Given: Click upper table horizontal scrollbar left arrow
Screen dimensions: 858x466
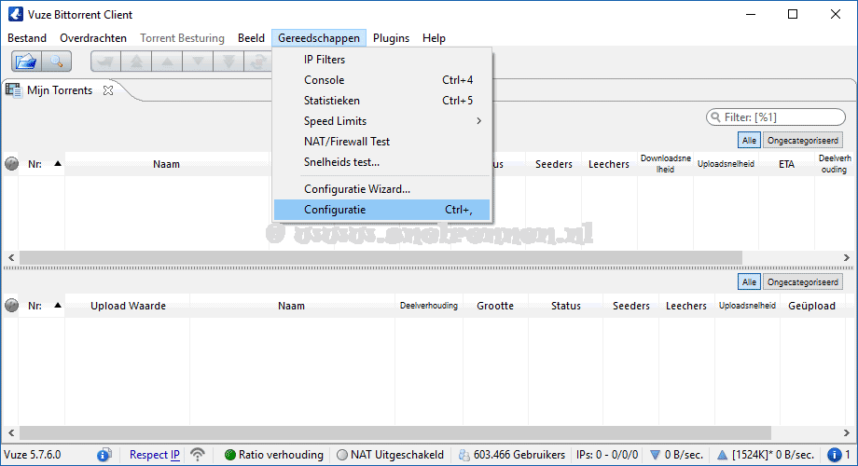Looking at the screenshot, I should pos(11,257).
